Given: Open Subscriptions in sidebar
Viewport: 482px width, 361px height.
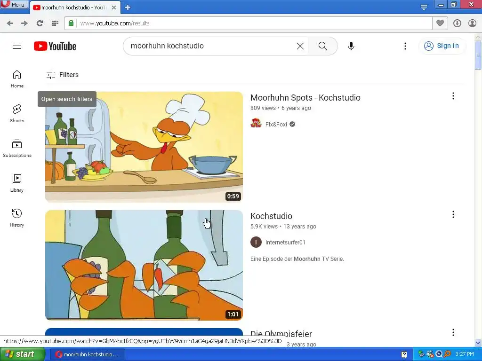Looking at the screenshot, I should [x=17, y=149].
